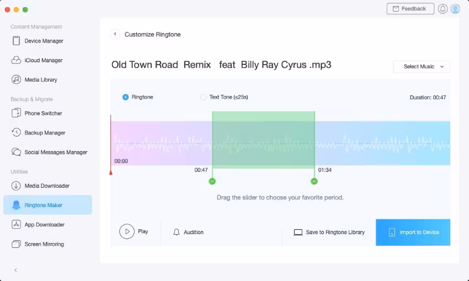Open the Select Music dropdown
Screen dimensions: 469x281
[422, 67]
